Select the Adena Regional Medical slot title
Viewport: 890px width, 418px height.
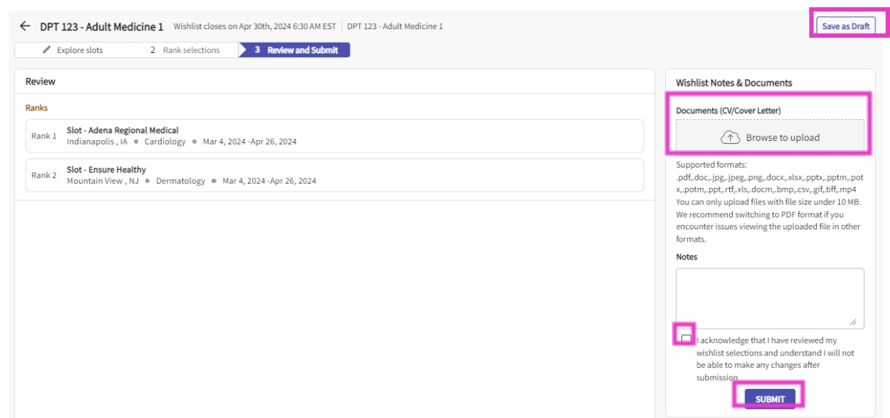coord(122,131)
